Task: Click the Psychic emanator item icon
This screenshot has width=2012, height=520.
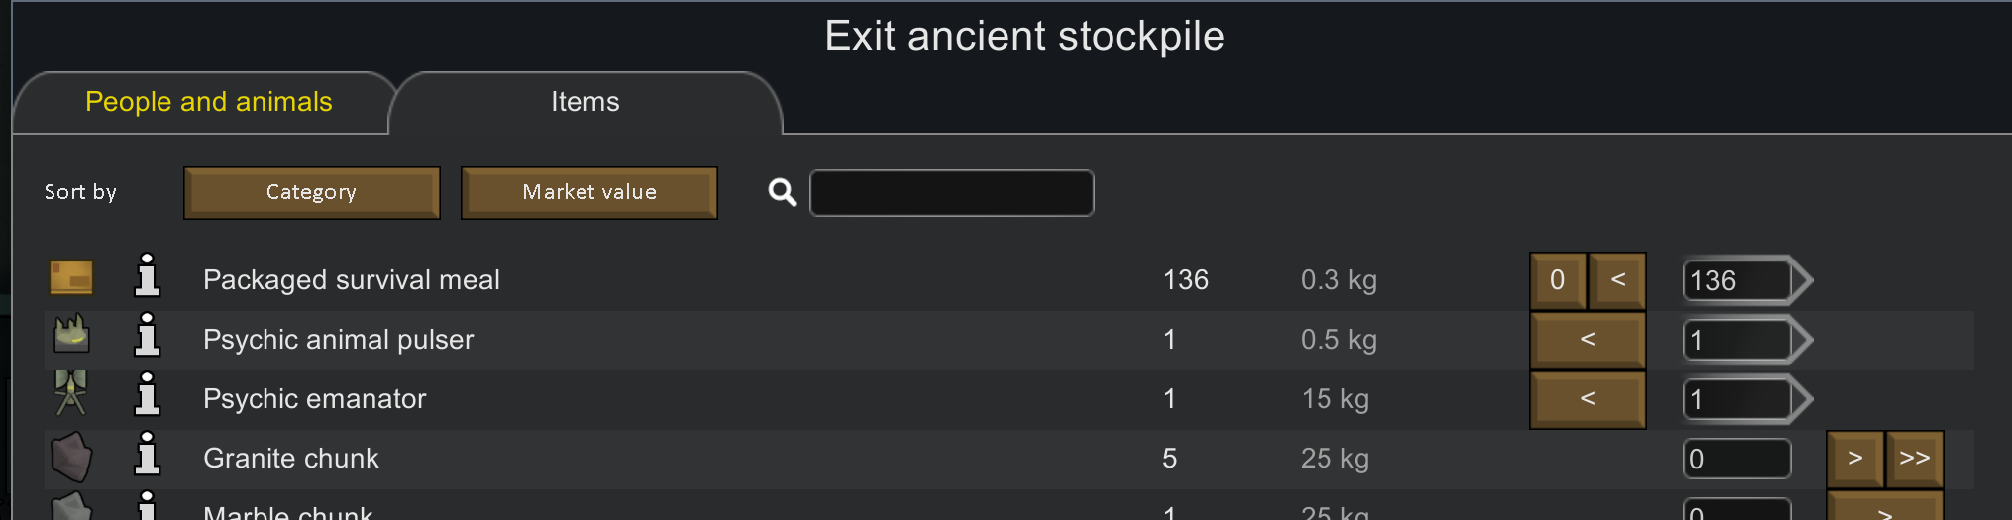Action: point(71,394)
